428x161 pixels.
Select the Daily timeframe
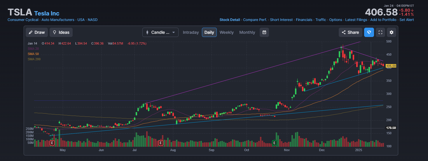pyautogui.click(x=209, y=32)
